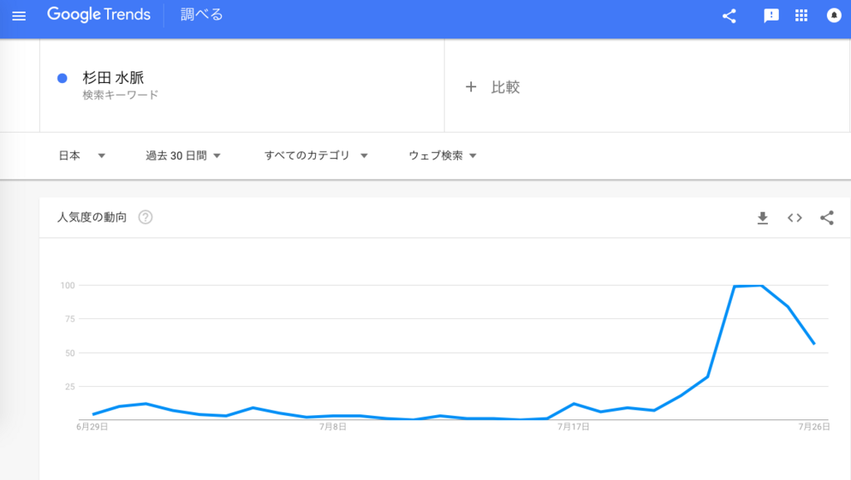This screenshot has height=480, width=851.
Task: Share the interest over time chart
Action: [827, 218]
